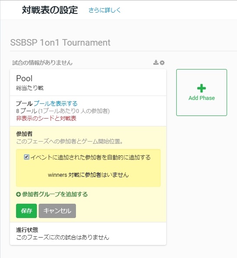Click the このフェーズへの参加者とゲーム開始位置 description
This screenshot has width=237, height=258.
tap(69, 141)
